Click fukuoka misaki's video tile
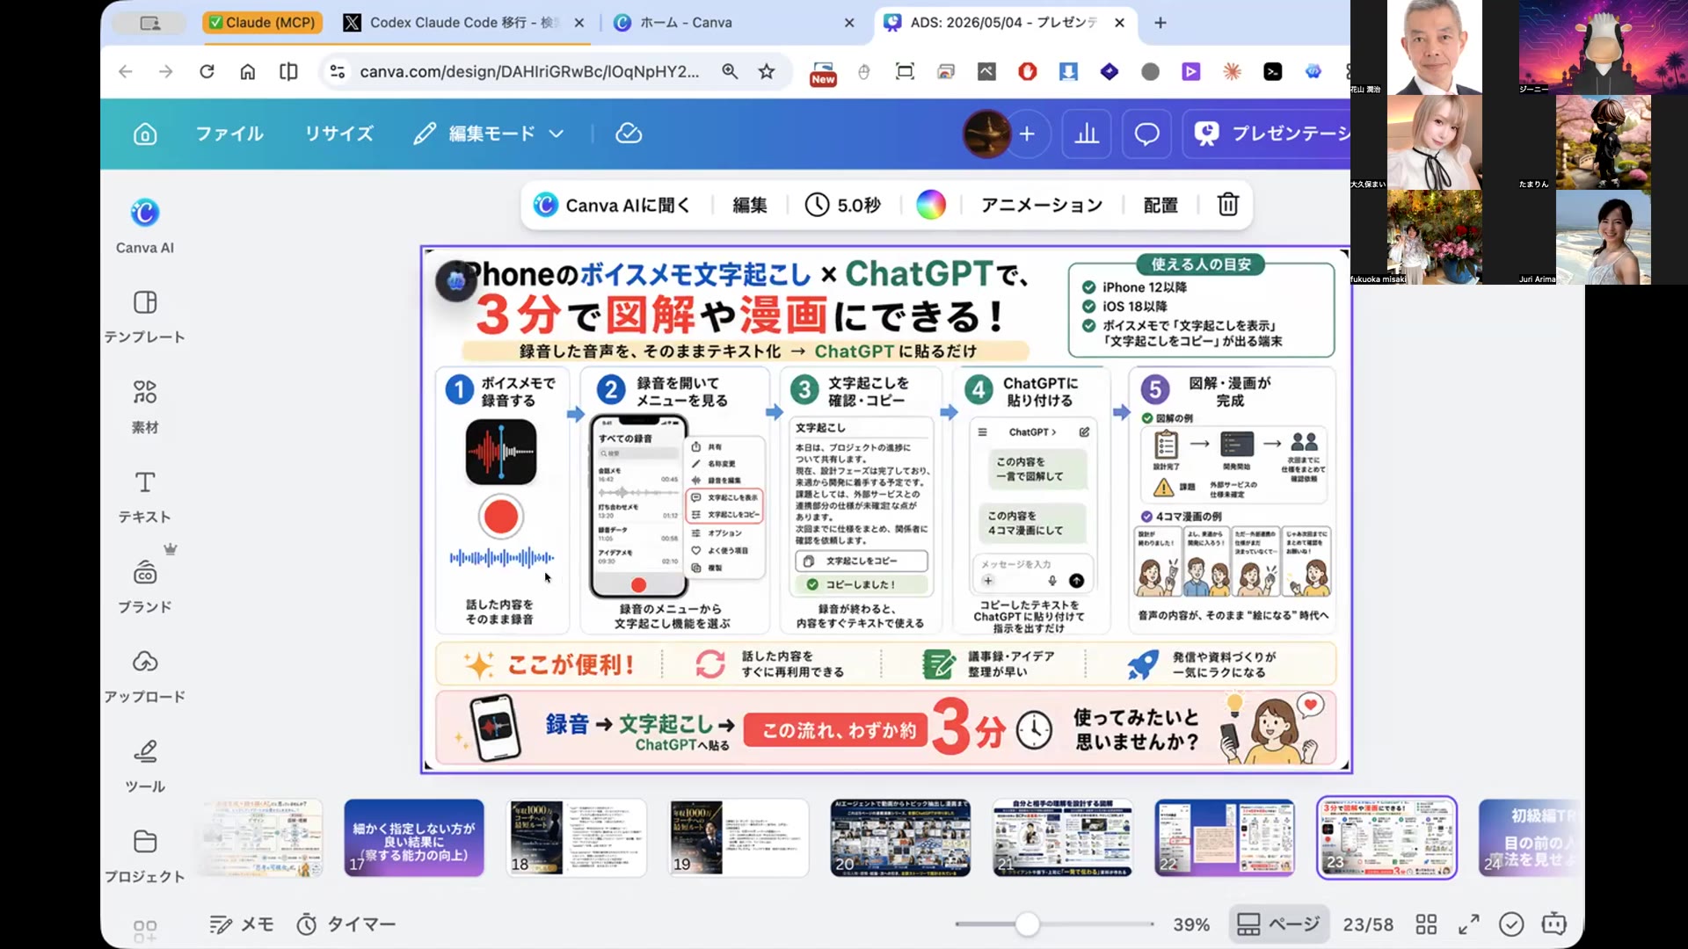The height and width of the screenshot is (949, 1688). click(1434, 237)
